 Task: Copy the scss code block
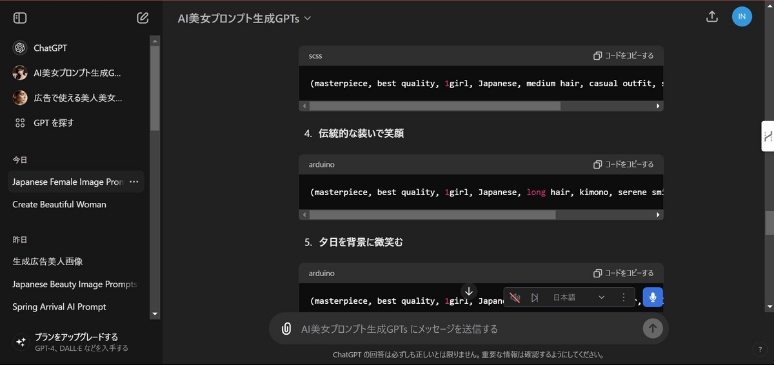(624, 56)
